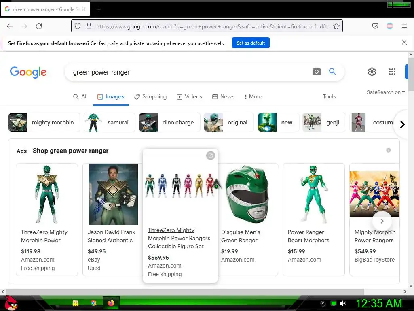
Task: Click the 12:35 AM taskbar clock
Action: [x=379, y=303]
